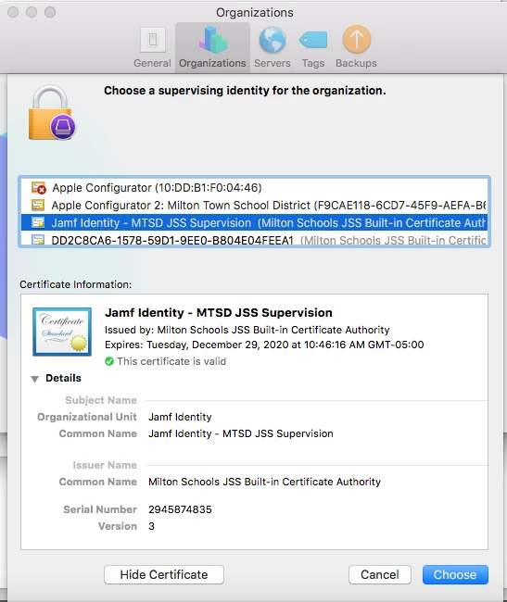Open the General preferences icon

153,40
